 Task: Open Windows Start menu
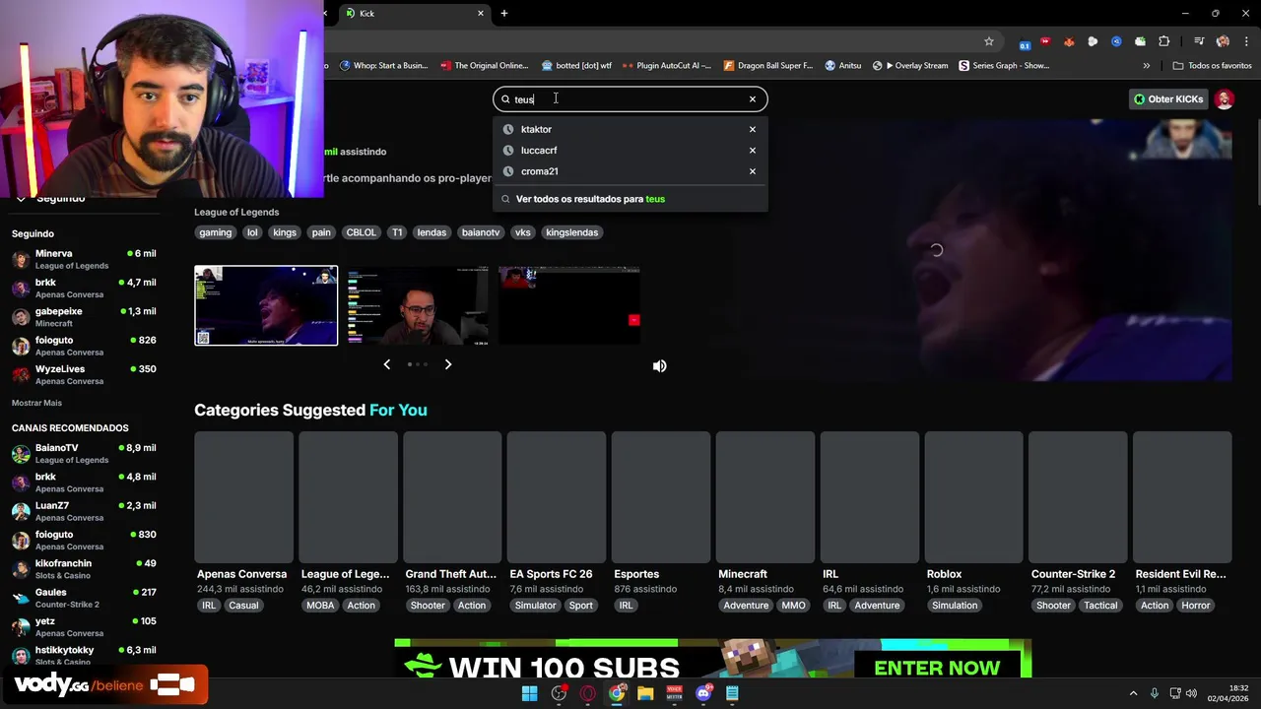(x=530, y=693)
